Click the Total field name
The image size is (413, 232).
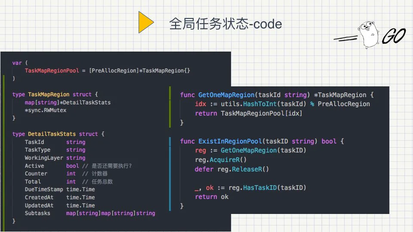pyautogui.click(x=33, y=181)
